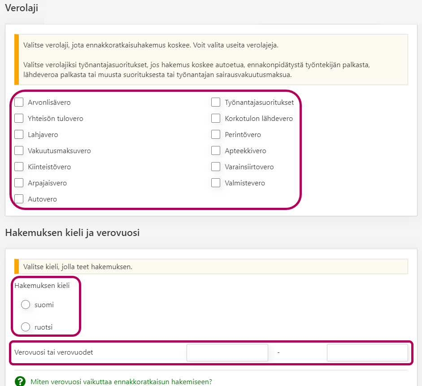Select the Perintövero checkbox

pos(216,135)
